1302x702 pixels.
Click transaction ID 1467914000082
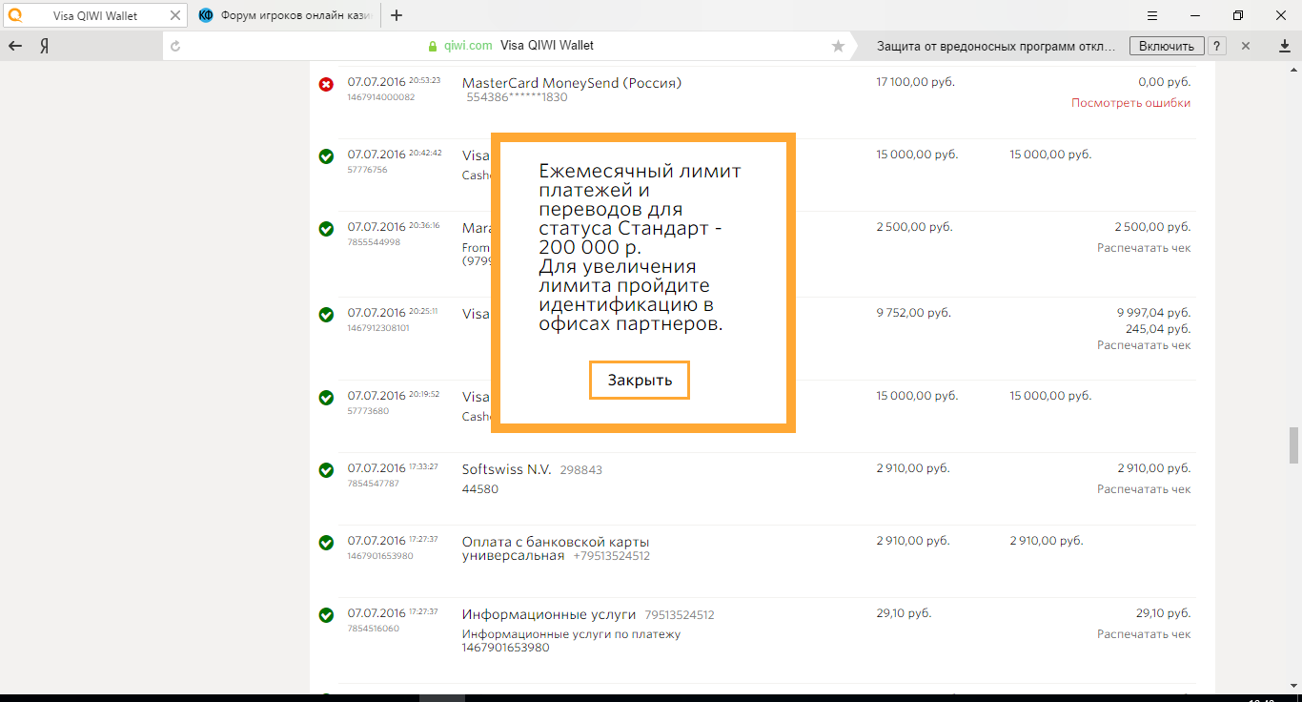point(381,97)
